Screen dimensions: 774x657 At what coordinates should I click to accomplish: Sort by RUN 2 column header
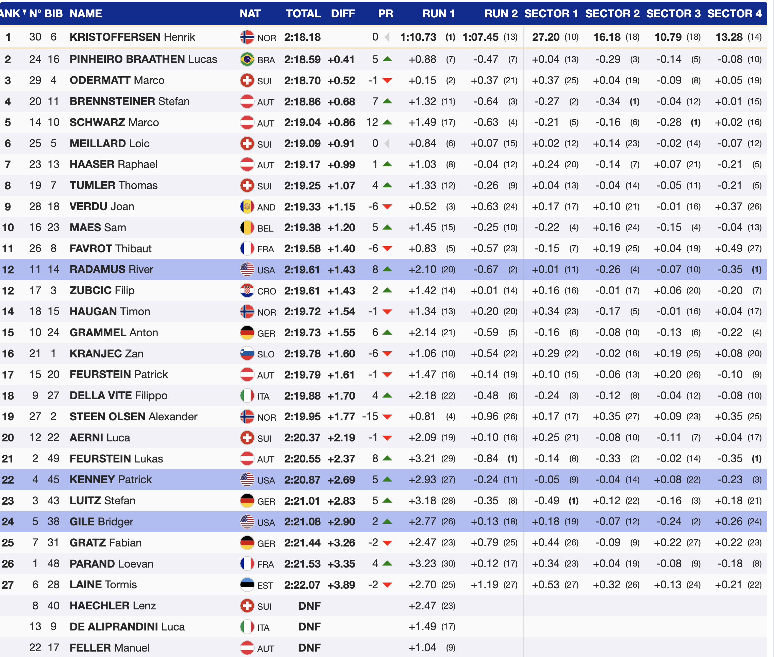point(501,14)
